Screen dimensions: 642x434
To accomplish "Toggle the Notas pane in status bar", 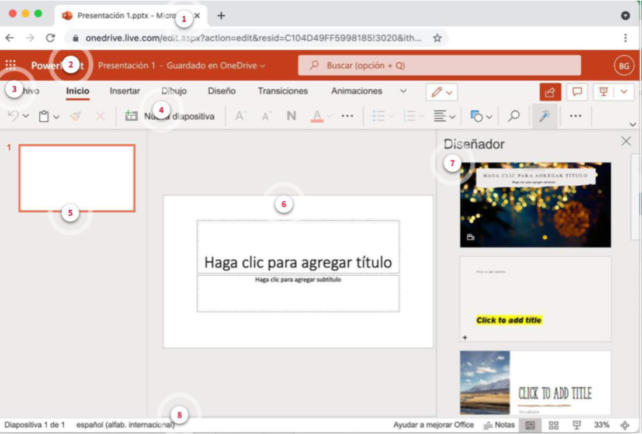I will point(499,425).
